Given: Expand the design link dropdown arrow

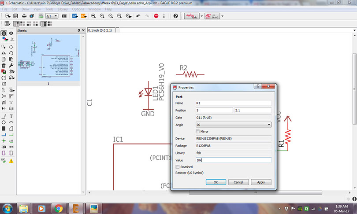Looking at the screenshot, I should click(x=202, y=16).
